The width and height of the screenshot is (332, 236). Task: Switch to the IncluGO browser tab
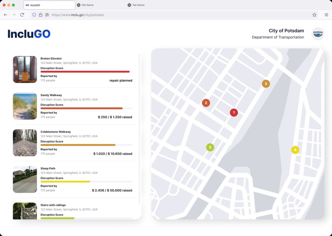click(49, 5)
